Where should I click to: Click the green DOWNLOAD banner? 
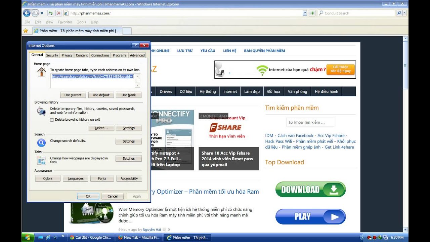pos(310,190)
